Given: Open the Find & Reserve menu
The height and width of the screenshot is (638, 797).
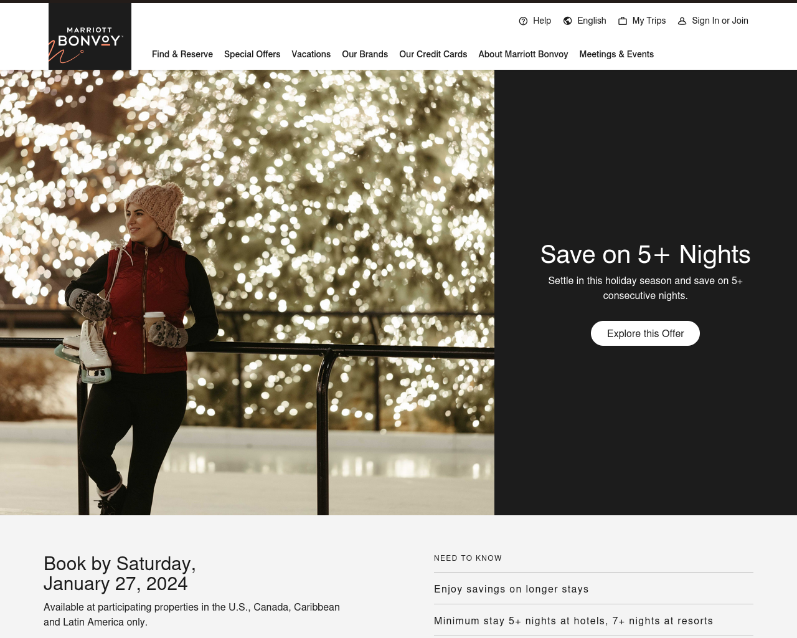Looking at the screenshot, I should (182, 54).
